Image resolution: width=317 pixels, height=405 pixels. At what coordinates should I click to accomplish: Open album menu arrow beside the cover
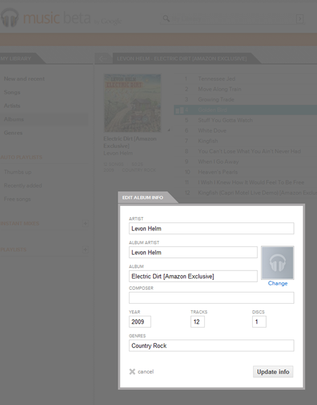169,130
